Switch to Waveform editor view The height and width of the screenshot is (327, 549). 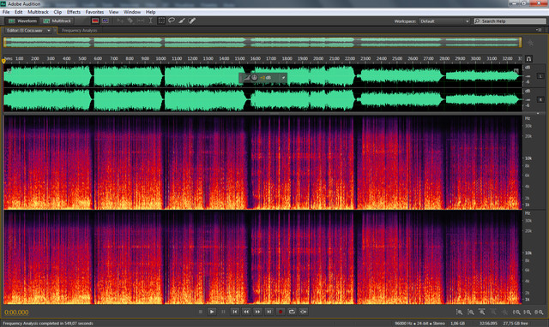click(x=22, y=21)
